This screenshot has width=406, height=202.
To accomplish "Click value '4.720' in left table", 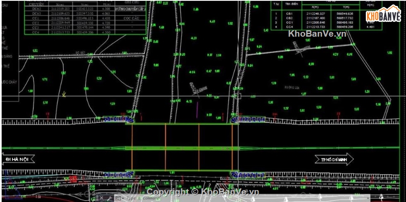I will [x=106, y=23].
